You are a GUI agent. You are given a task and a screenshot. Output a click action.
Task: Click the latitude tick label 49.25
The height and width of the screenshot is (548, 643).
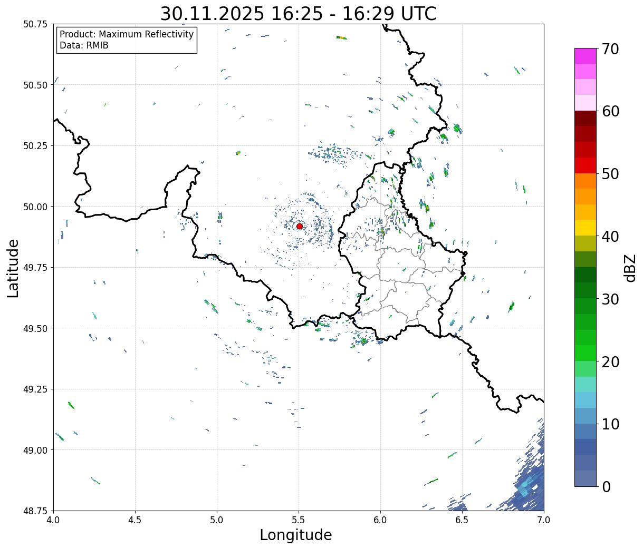35,389
